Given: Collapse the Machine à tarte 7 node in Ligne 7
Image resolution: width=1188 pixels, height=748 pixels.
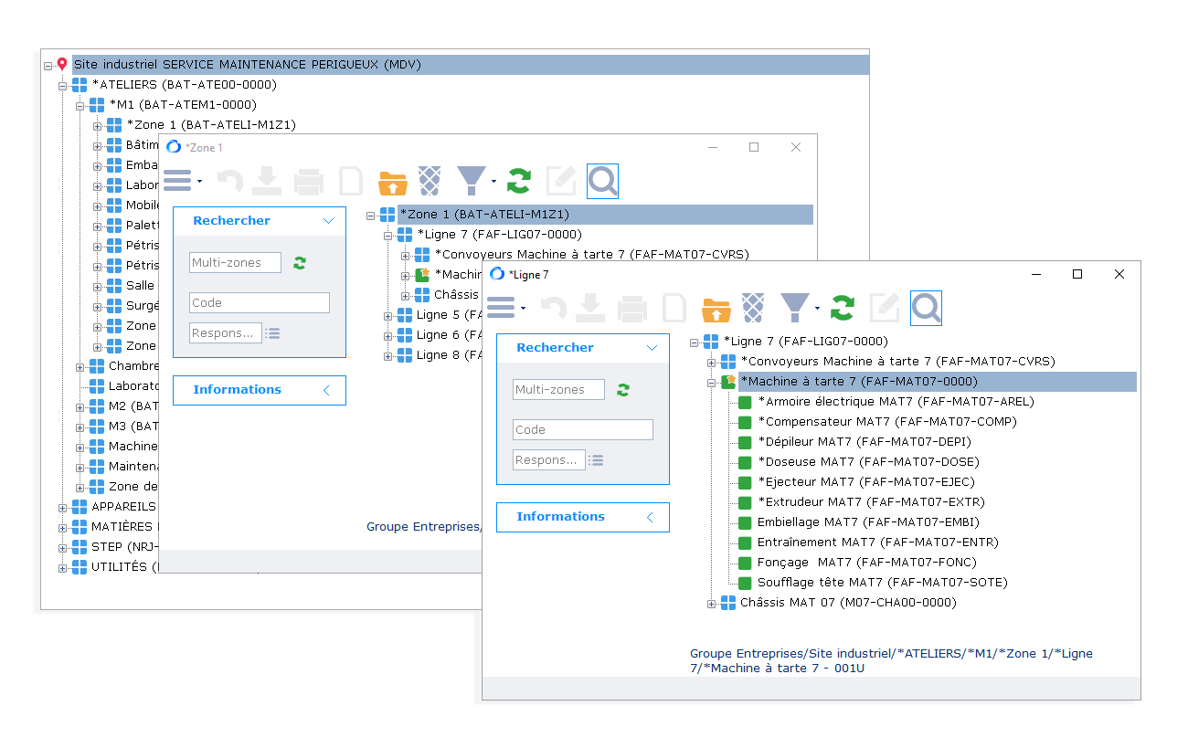Looking at the screenshot, I should tap(712, 383).
